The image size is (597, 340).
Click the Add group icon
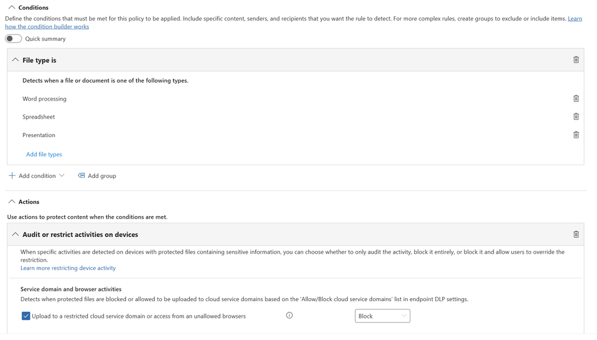(81, 175)
